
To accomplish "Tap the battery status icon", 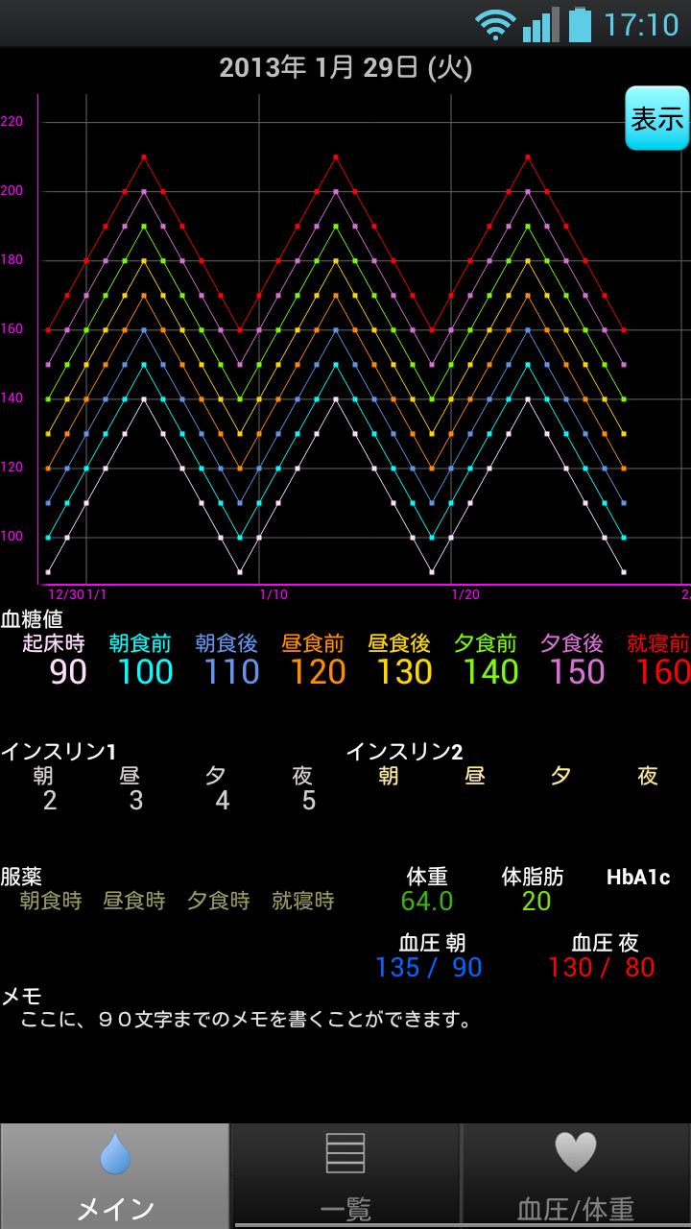I will point(579,24).
